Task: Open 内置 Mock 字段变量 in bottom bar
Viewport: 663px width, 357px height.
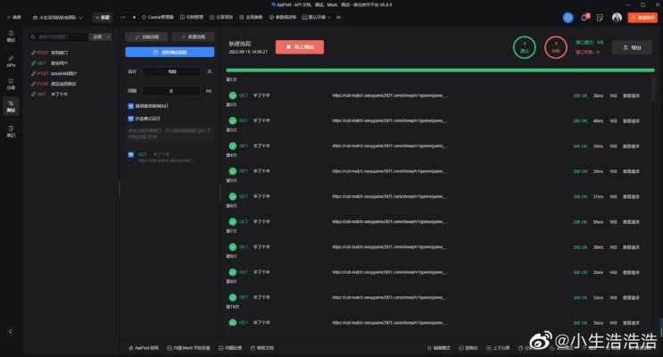Action: tap(188, 348)
